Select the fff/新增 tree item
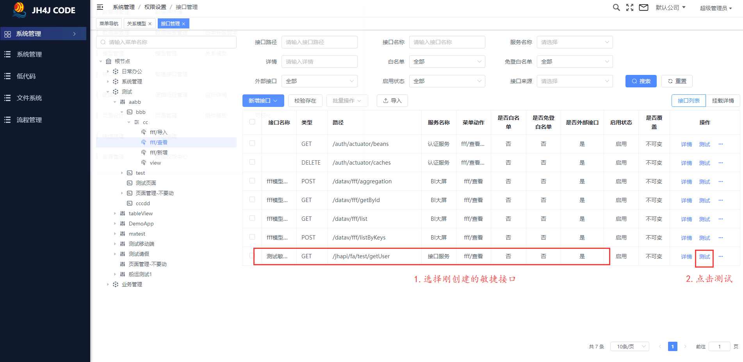The height and width of the screenshot is (362, 743). [159, 153]
